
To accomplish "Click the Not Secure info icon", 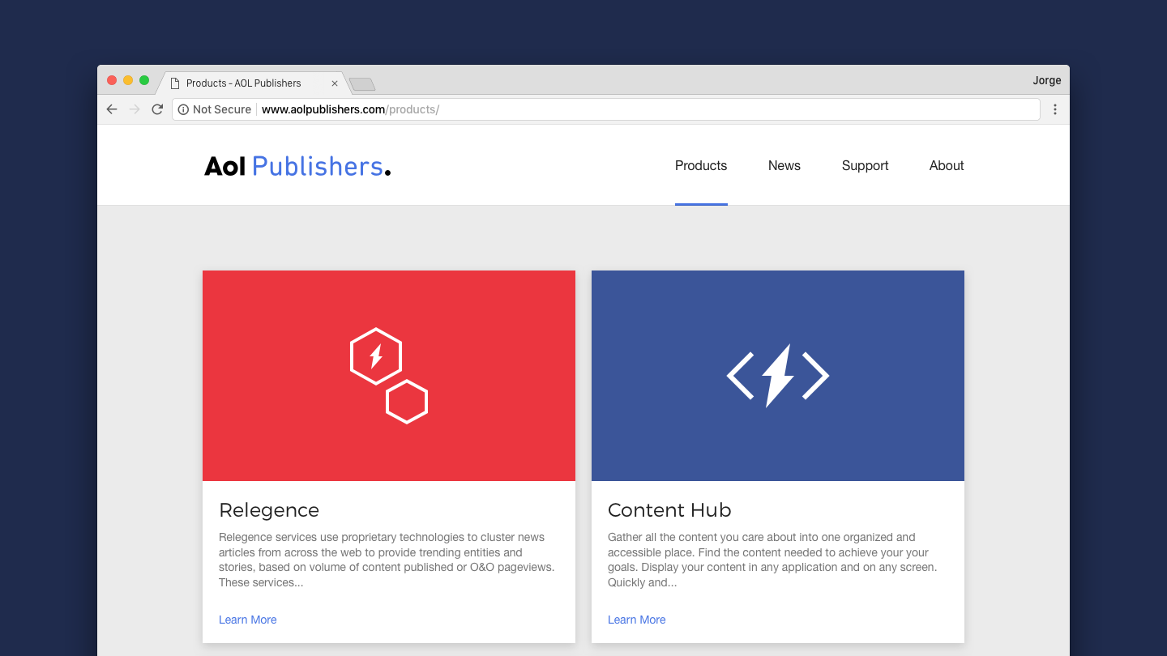I will [183, 109].
